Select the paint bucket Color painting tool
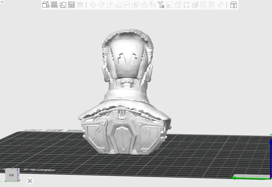The height and width of the screenshot is (187, 272). 153,5
